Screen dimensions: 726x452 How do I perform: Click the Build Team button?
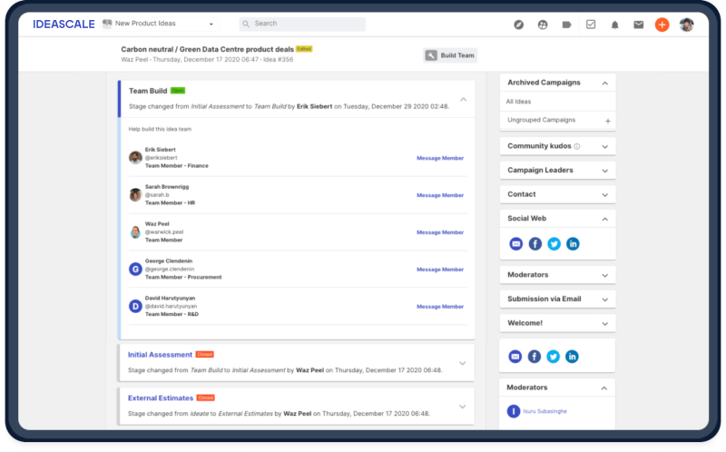pos(450,55)
